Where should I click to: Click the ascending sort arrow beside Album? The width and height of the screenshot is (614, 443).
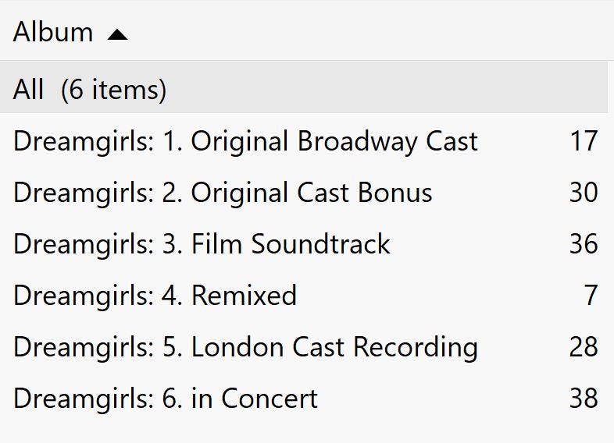[x=117, y=34]
